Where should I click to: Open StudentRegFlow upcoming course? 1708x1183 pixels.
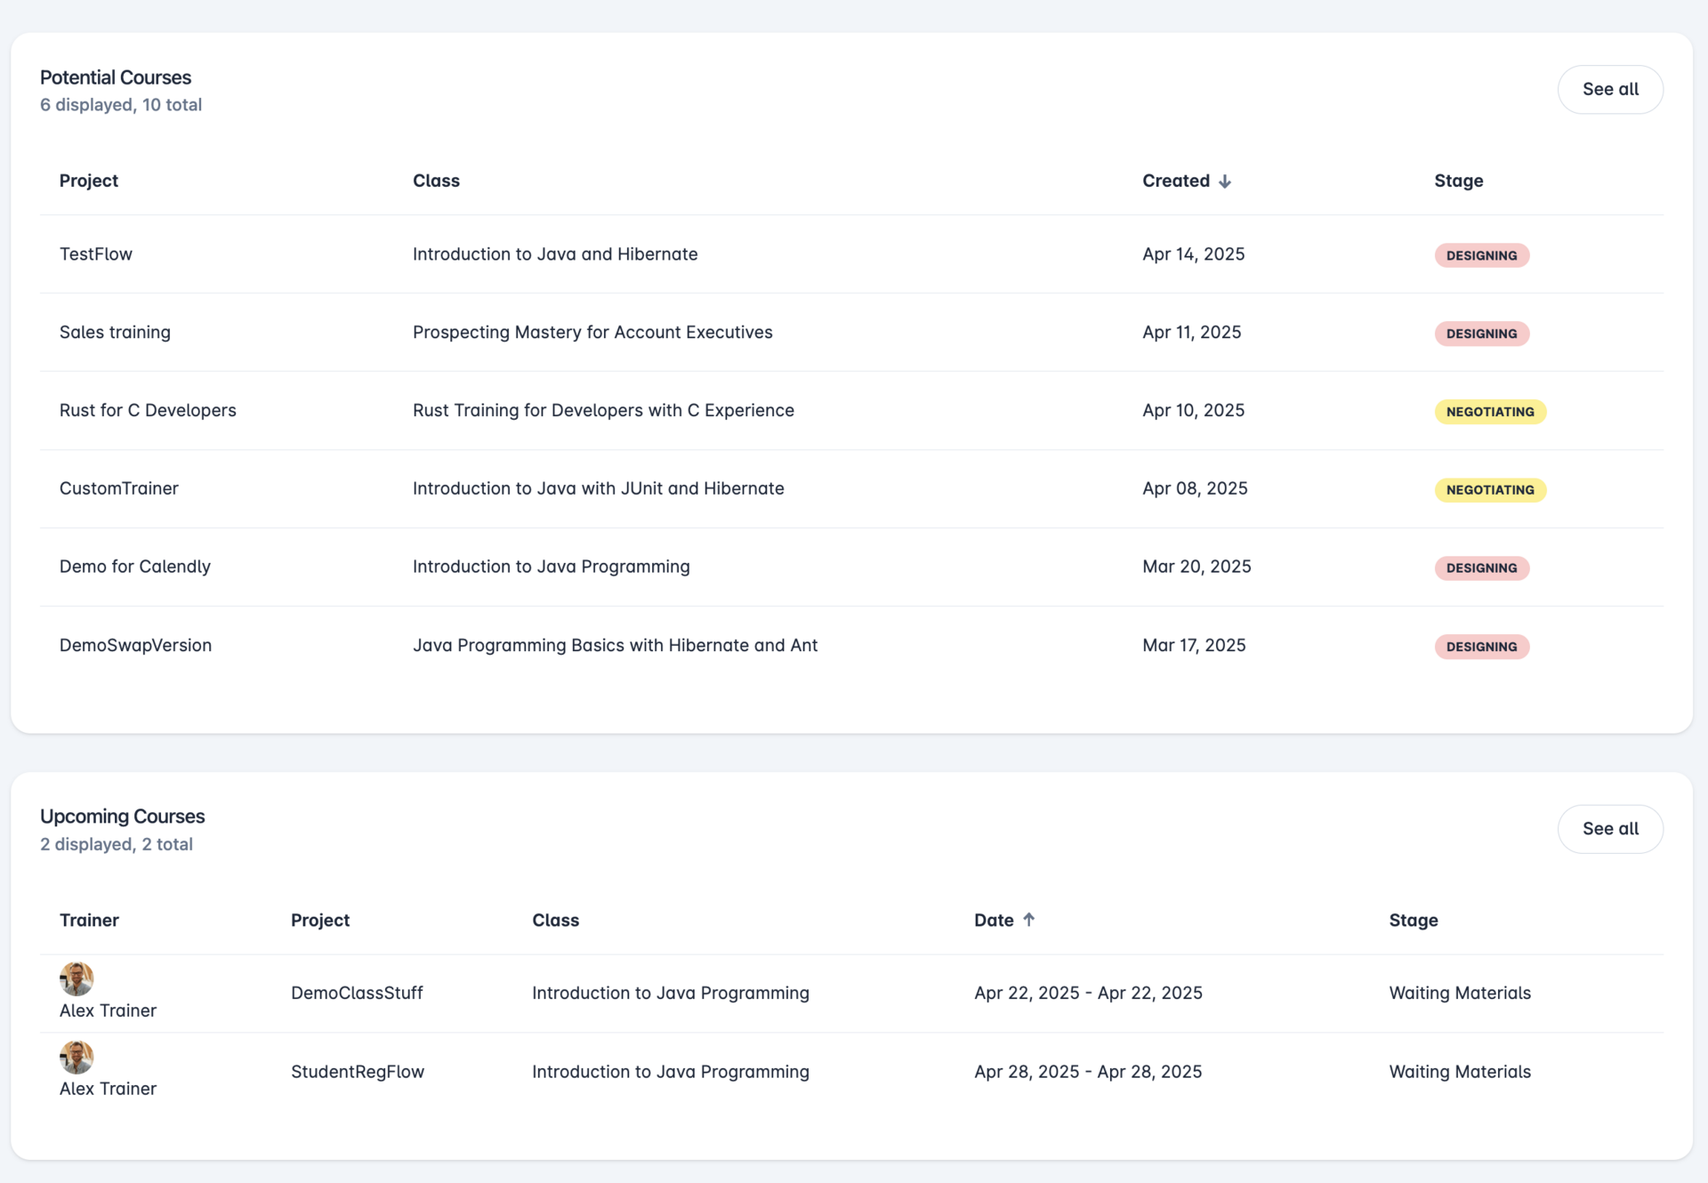coord(358,1072)
